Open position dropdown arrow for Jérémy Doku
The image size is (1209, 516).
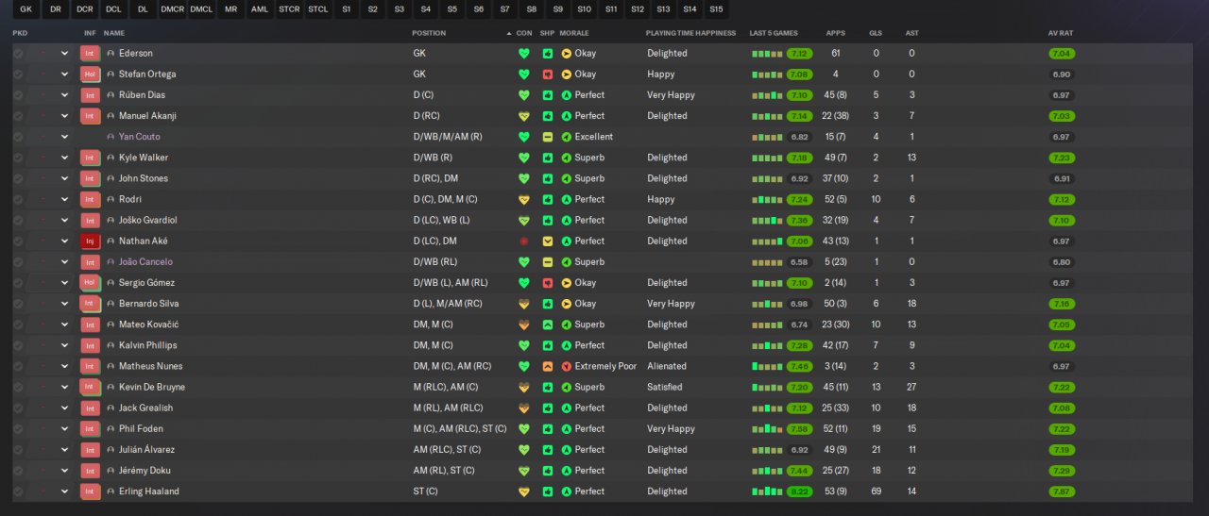pos(64,471)
